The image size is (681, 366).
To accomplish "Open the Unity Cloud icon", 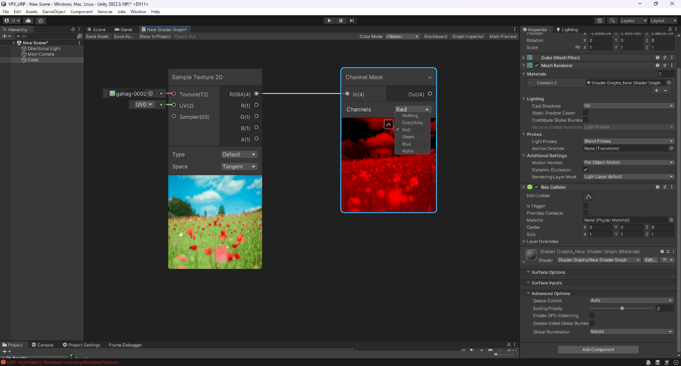I will [x=28, y=20].
